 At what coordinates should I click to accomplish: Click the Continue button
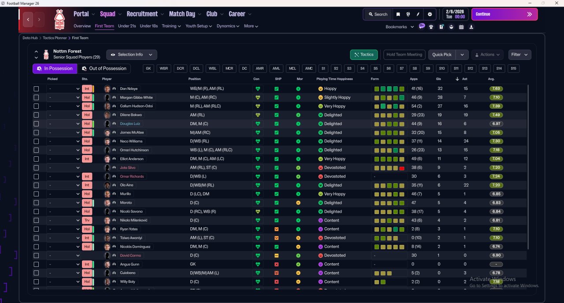[505, 14]
